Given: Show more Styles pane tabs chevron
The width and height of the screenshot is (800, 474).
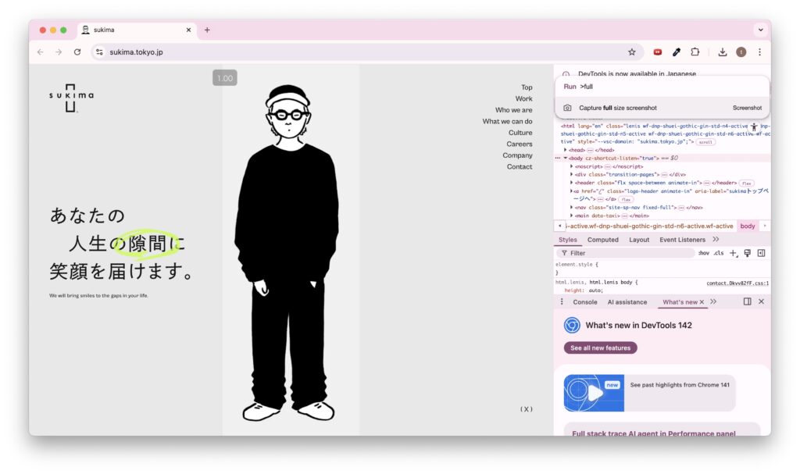Looking at the screenshot, I should click(716, 240).
